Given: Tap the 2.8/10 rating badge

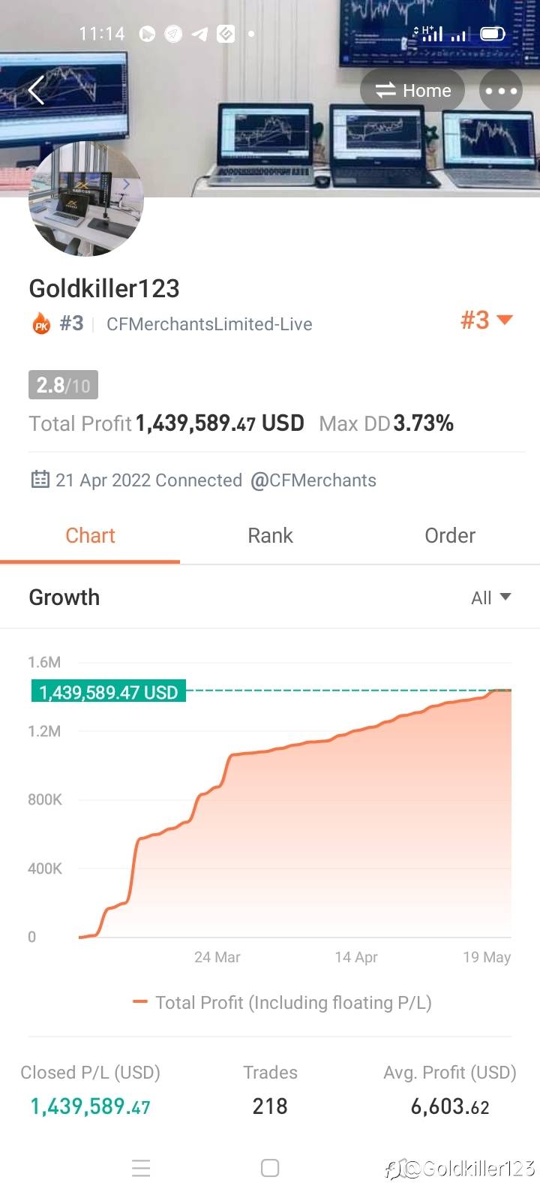Looking at the screenshot, I should (x=63, y=385).
